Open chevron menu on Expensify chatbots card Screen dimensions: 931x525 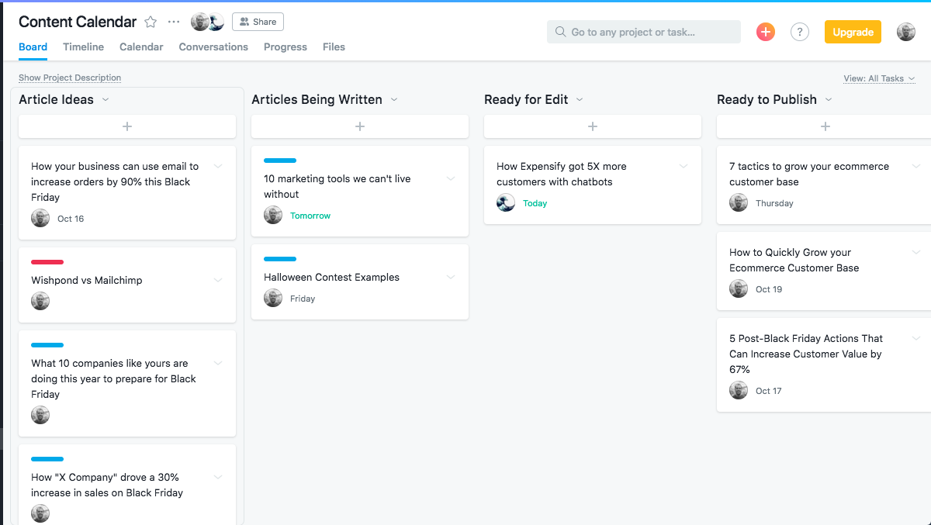click(x=684, y=166)
